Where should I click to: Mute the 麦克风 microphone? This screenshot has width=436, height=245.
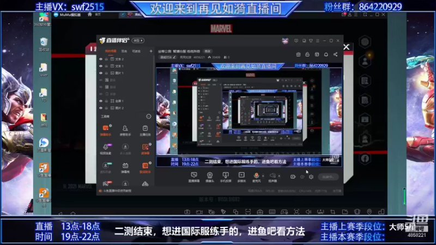(x=256, y=177)
